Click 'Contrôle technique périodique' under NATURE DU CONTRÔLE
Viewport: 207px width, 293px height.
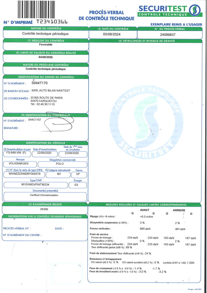(x=45, y=34)
